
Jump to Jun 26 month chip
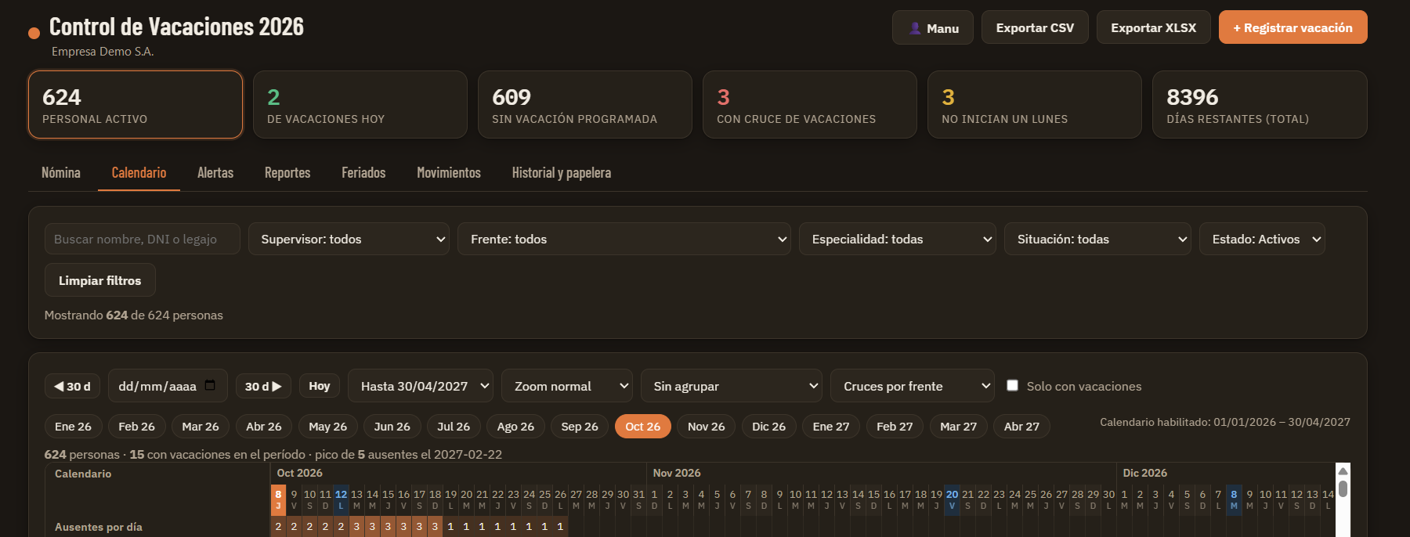click(x=392, y=426)
